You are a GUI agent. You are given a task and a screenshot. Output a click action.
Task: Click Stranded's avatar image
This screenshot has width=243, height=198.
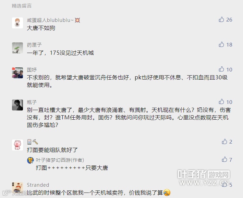tap(17, 188)
